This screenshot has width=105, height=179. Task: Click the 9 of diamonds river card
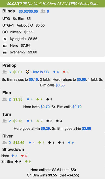71,143
